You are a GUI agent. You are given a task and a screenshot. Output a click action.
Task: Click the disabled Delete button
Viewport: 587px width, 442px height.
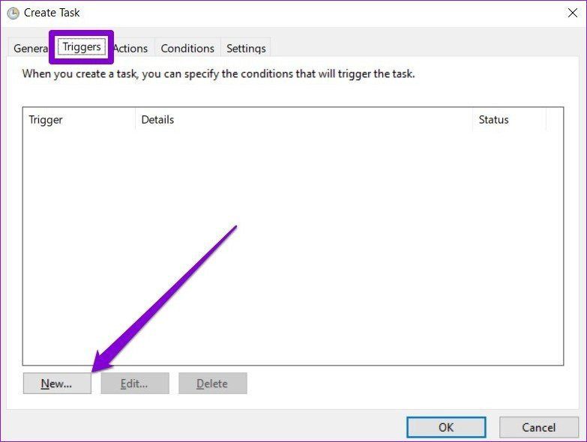pyautogui.click(x=213, y=384)
